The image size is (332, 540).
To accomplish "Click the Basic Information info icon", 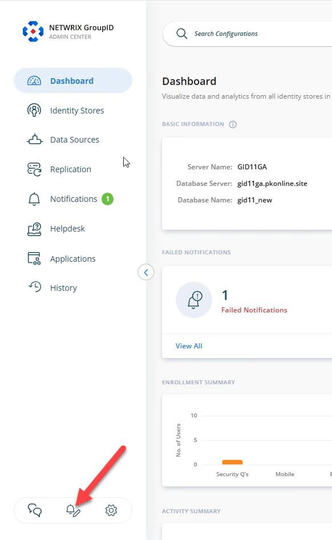I will [x=232, y=124].
